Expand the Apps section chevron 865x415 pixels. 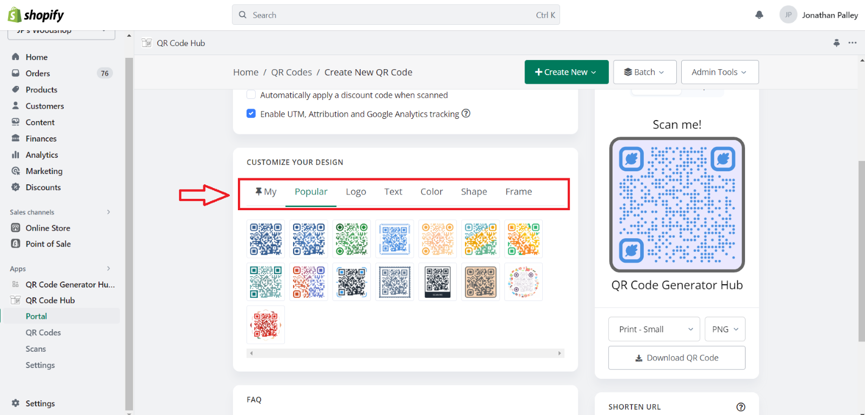point(108,269)
